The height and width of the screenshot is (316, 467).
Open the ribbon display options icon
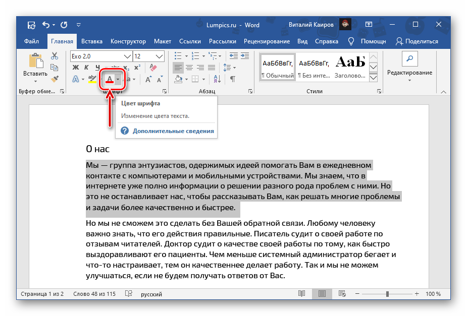point(369,25)
